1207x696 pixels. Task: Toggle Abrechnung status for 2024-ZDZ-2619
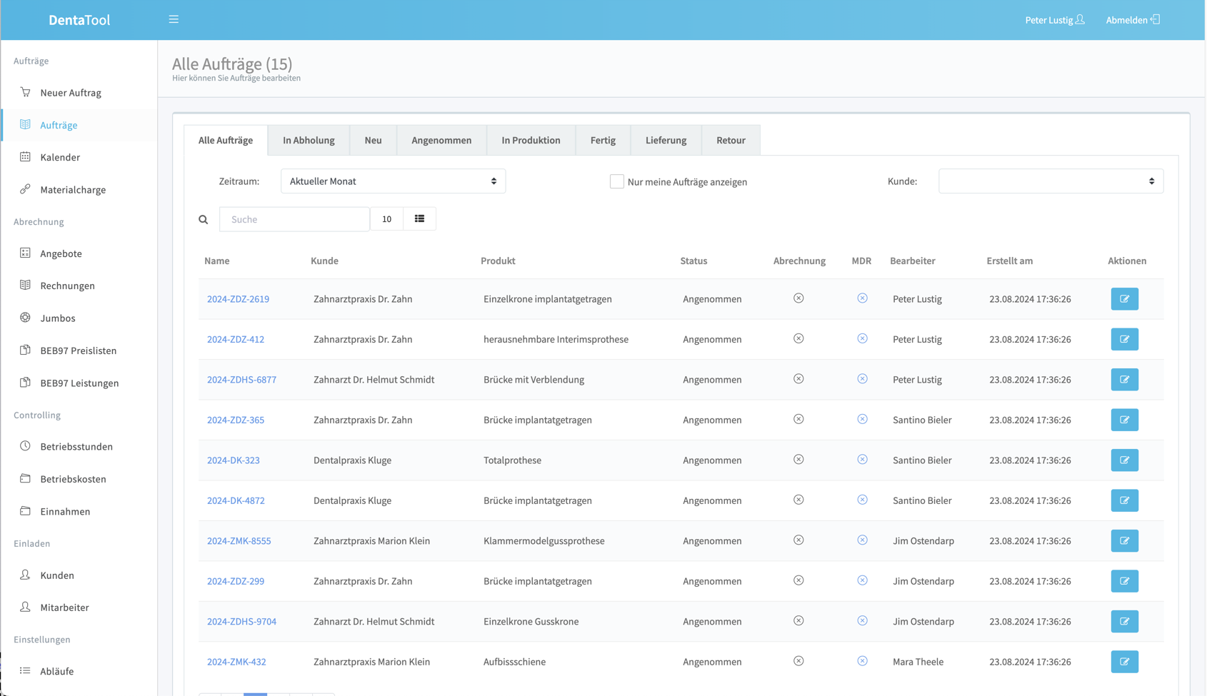[798, 298]
